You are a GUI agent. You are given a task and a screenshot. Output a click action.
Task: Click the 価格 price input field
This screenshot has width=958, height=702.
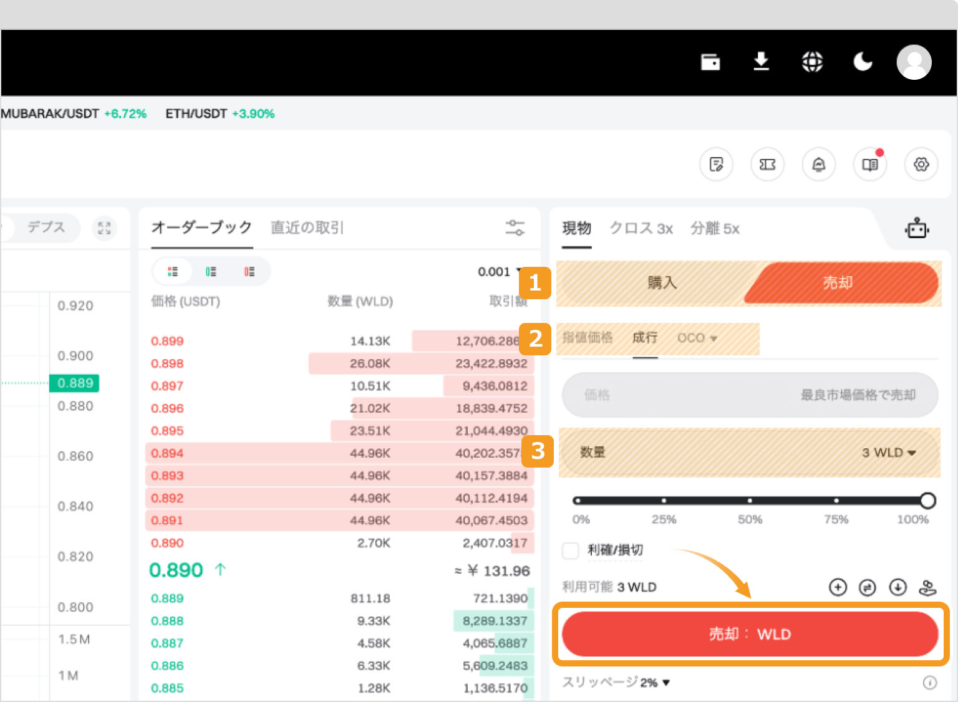tap(750, 395)
